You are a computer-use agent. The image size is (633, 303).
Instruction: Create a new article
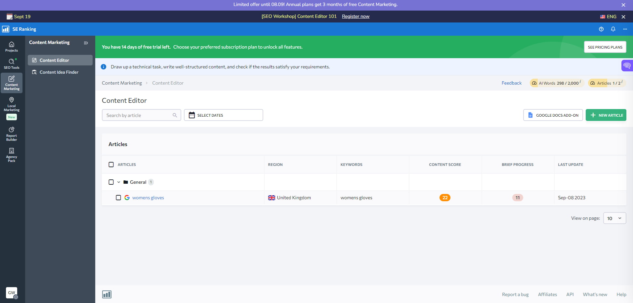point(606,115)
